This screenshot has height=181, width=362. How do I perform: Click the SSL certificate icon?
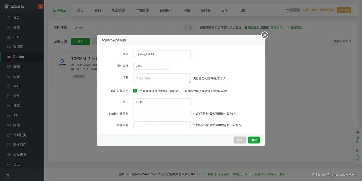9,115
